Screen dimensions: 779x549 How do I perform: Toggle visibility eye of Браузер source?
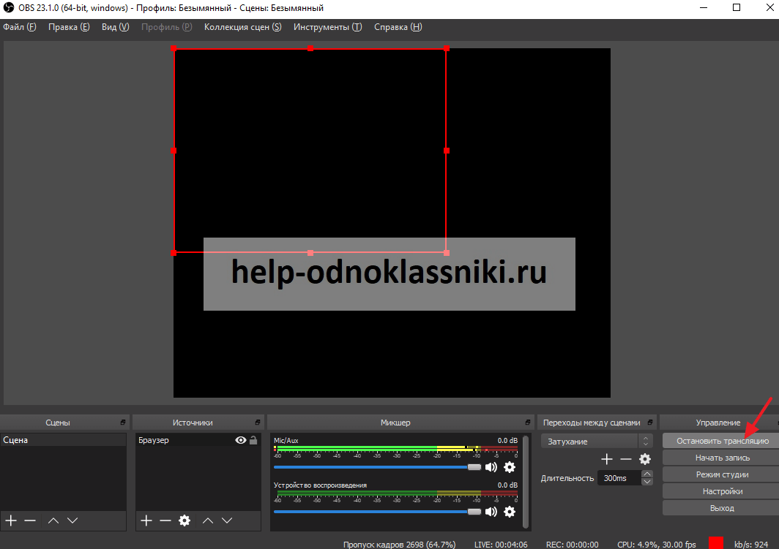click(240, 440)
